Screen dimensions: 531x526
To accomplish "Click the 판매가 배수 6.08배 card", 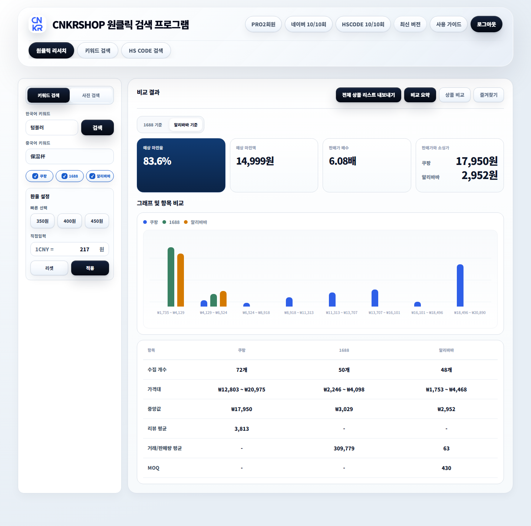I will [367, 165].
